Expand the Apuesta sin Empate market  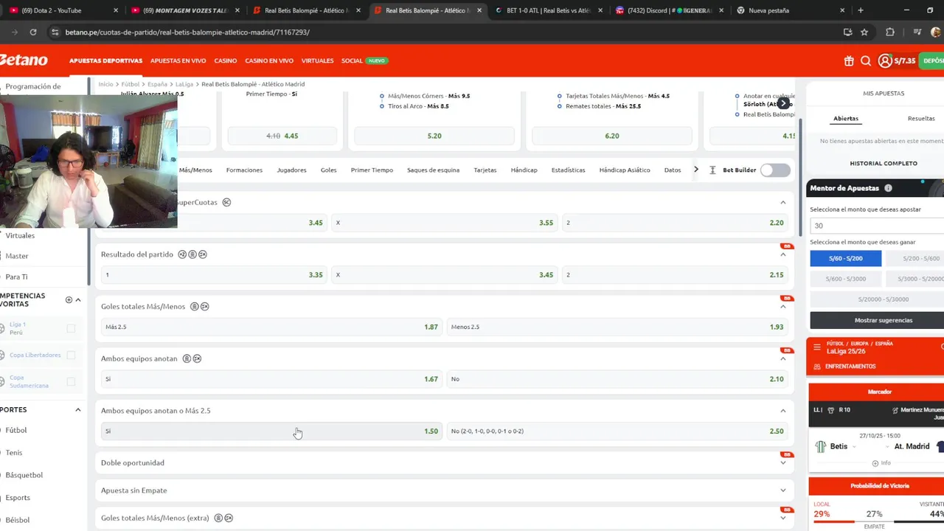point(783,490)
